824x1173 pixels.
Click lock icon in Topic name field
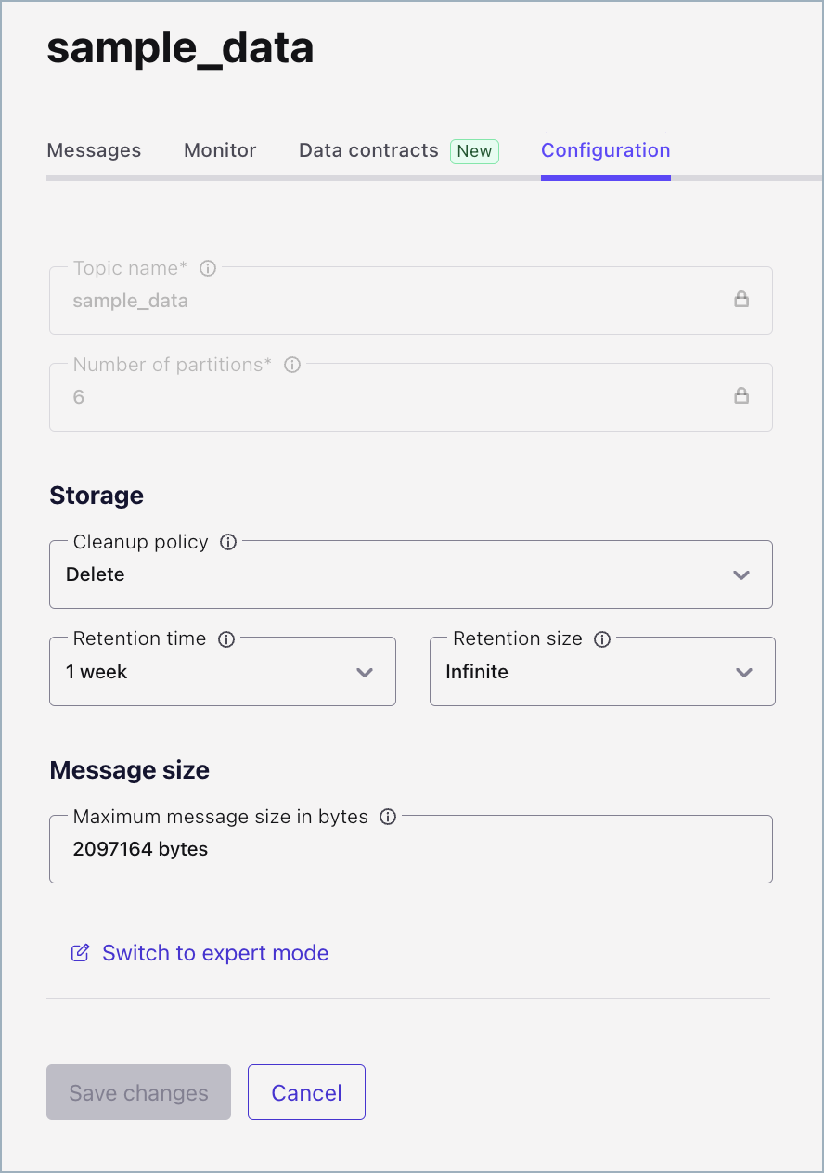coord(741,300)
